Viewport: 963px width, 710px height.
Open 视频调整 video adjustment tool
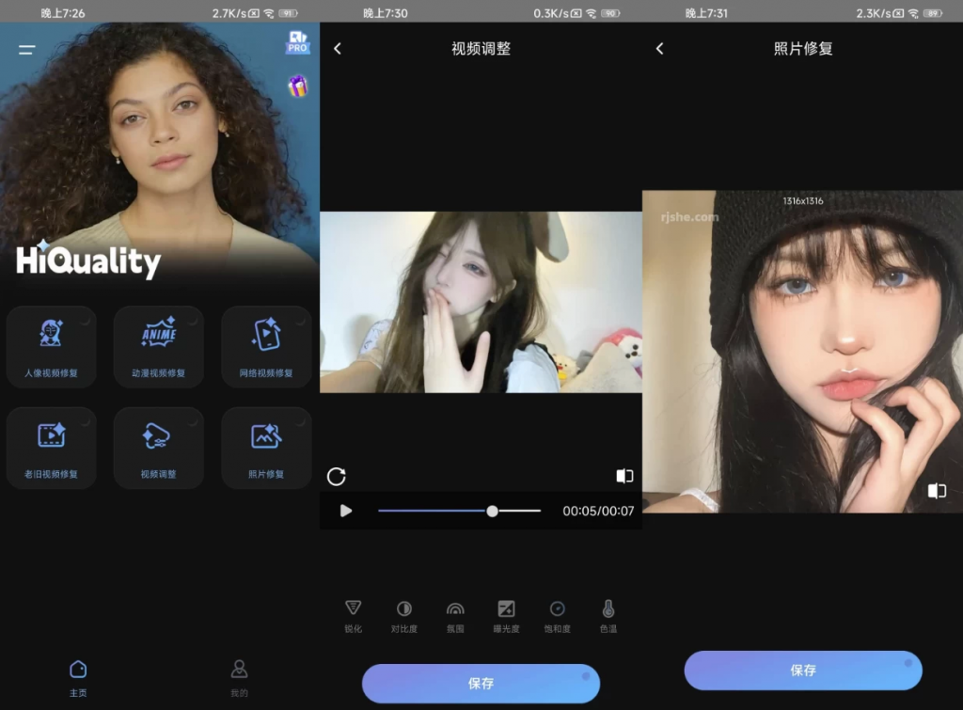pos(159,448)
